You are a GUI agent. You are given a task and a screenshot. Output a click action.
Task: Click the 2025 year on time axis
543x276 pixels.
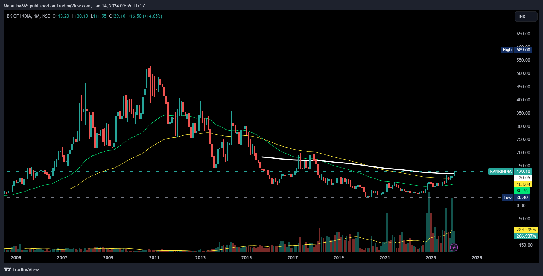477,258
